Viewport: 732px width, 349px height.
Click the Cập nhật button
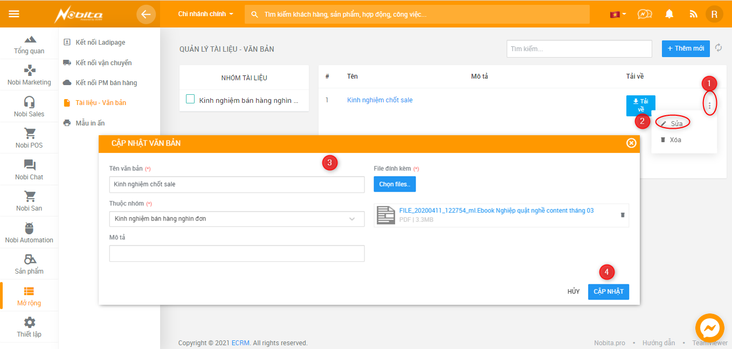tap(608, 291)
